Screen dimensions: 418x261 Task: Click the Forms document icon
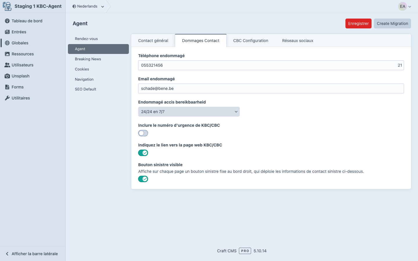pos(7,87)
